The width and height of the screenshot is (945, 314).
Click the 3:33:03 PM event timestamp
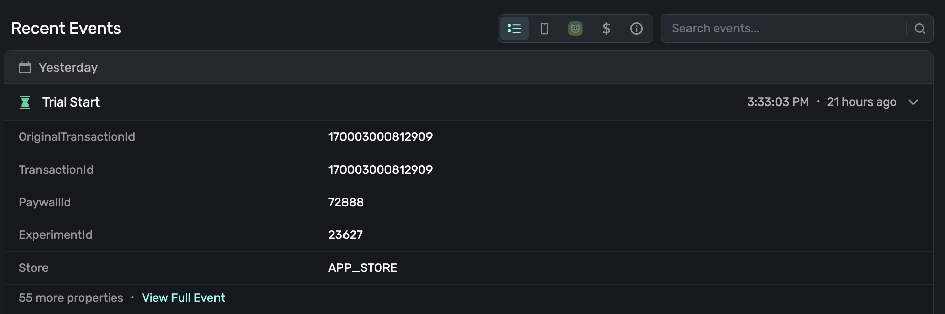[x=778, y=102]
